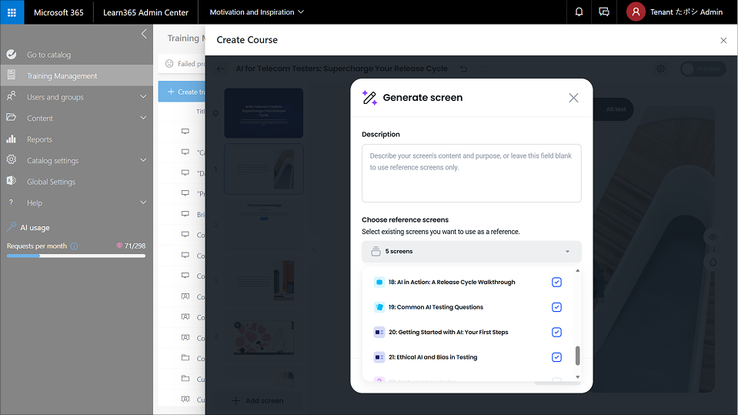Go to catalog link
Screen dimensions: 738x415
tap(48, 55)
